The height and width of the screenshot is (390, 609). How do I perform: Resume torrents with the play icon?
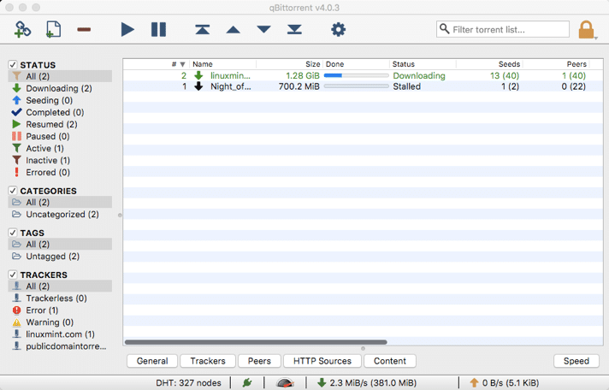[x=127, y=30]
